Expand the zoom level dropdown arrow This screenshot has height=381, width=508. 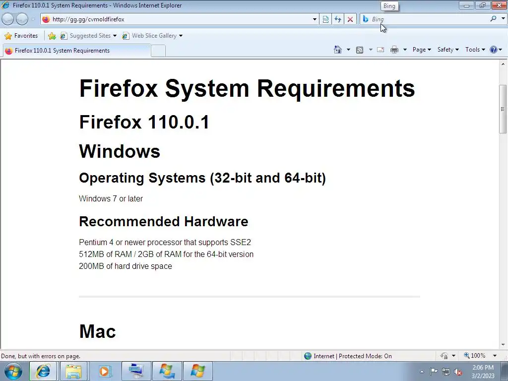(495, 356)
